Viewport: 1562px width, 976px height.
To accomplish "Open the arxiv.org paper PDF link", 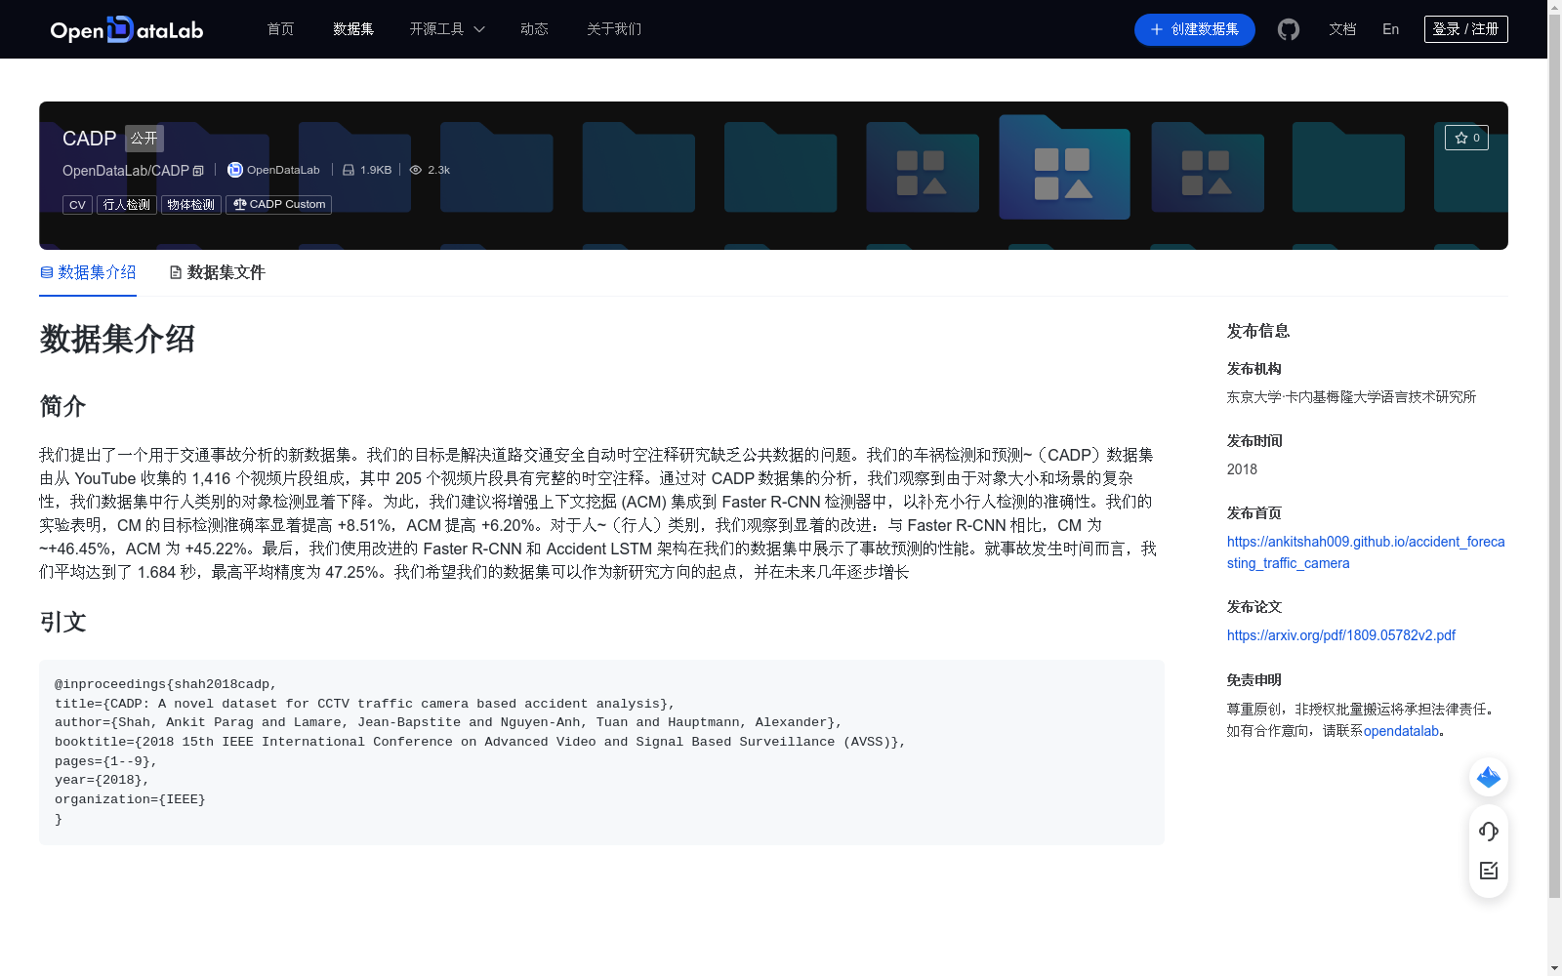I will [x=1340, y=634].
